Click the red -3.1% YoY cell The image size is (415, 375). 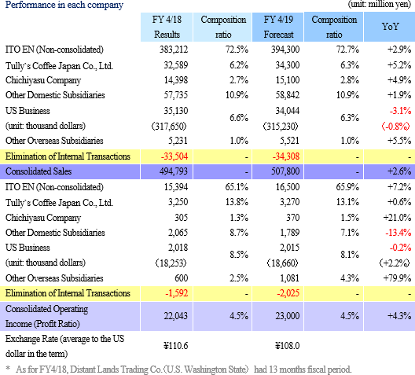[x=400, y=111]
